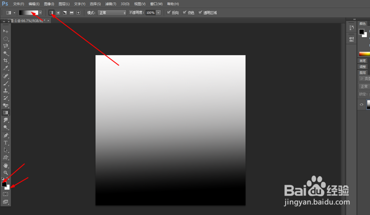This screenshot has width=370, height=215.
Task: Choose the Reflected Gradient style
Action: tap(71, 13)
